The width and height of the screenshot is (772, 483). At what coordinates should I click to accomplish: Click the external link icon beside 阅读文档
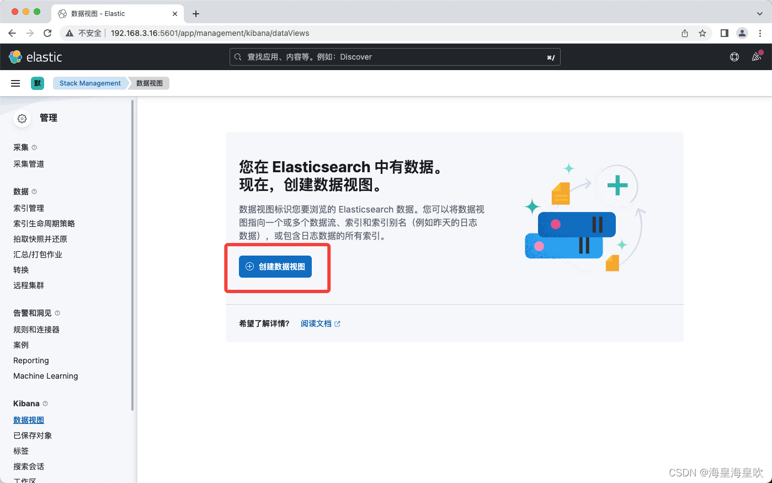click(x=337, y=324)
